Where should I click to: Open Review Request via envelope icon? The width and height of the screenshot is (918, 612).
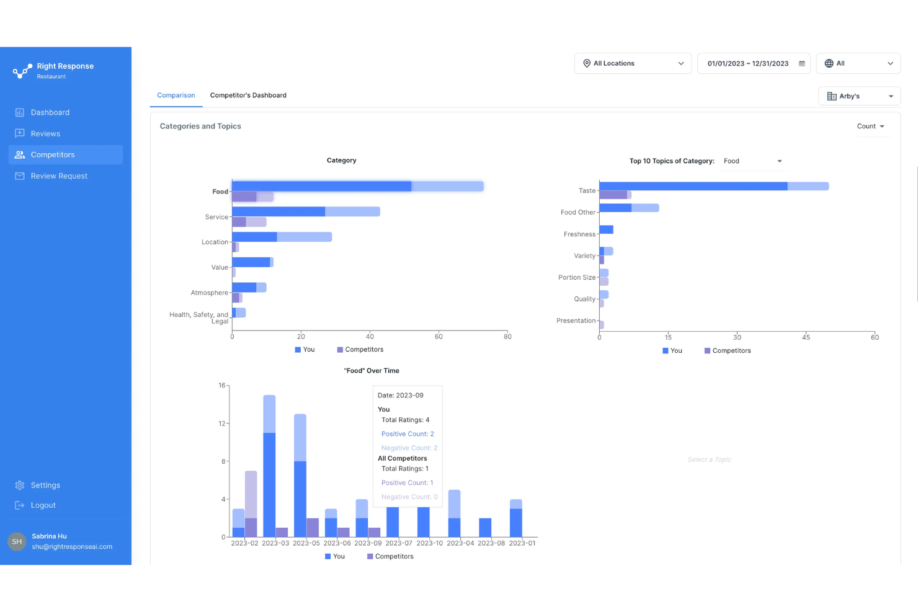pyautogui.click(x=19, y=175)
